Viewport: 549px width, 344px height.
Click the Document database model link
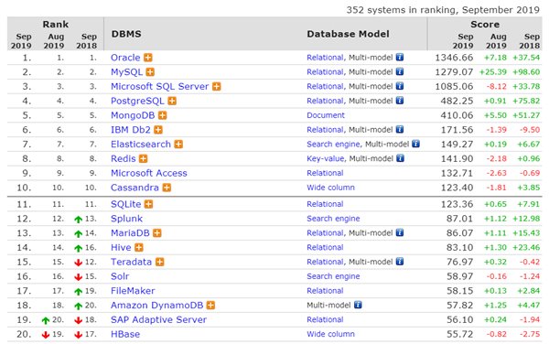tap(326, 115)
